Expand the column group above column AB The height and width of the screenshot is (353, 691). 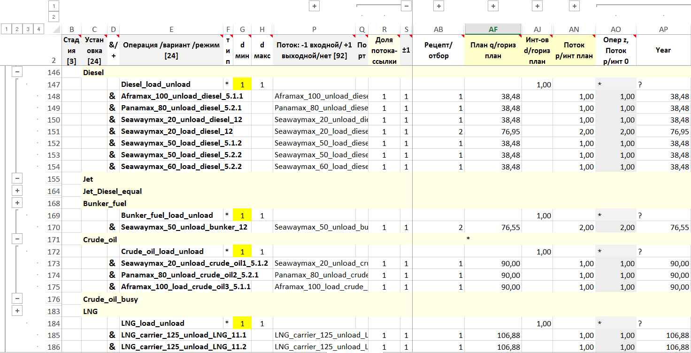pyautogui.click(x=438, y=6)
